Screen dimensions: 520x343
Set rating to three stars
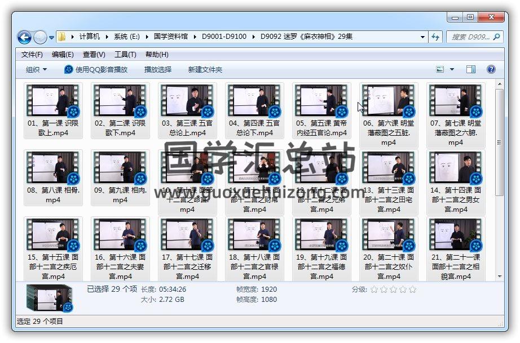pos(393,289)
